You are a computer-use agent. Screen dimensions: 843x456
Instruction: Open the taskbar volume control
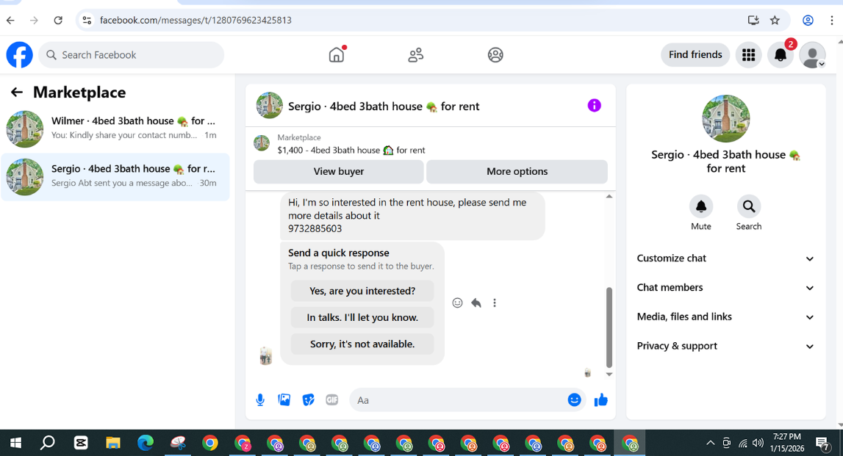tap(758, 443)
